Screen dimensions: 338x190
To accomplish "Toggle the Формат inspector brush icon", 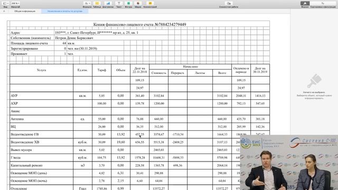I will pos(305,3).
